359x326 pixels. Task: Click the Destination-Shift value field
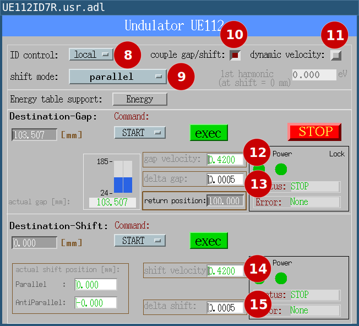point(34,243)
